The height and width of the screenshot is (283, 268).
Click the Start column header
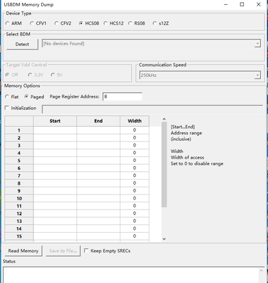[55, 121]
